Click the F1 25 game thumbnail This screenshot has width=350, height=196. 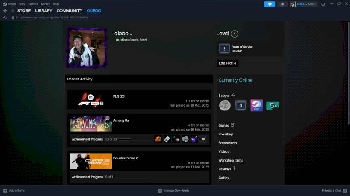(x=90, y=100)
